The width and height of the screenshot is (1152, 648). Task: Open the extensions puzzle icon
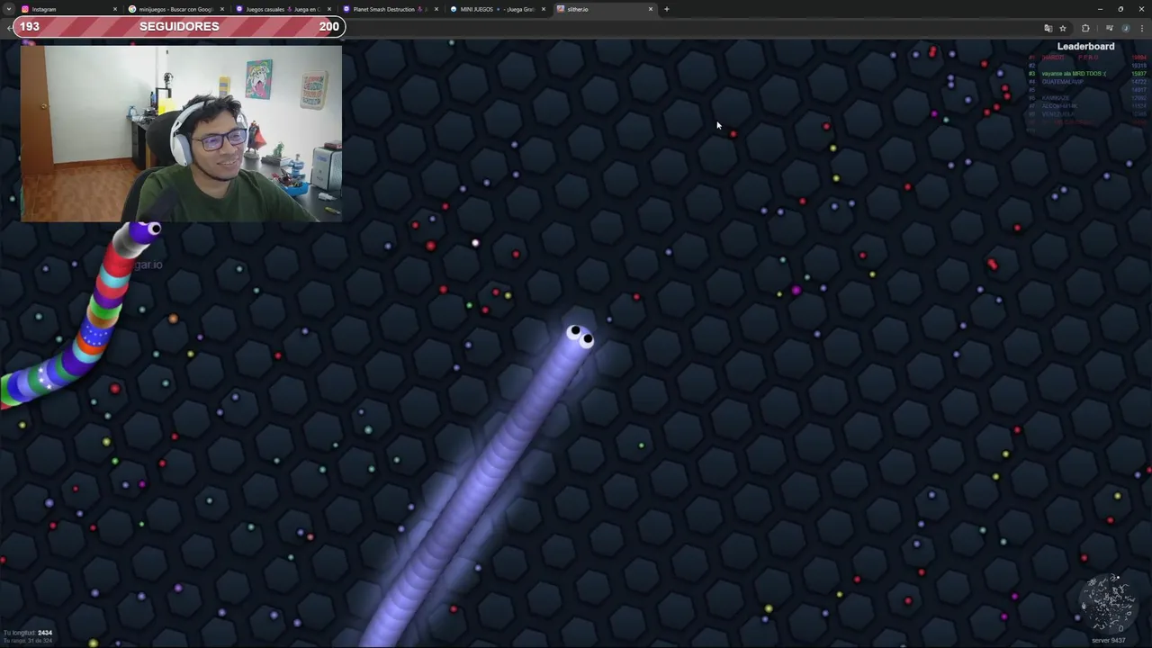click(1085, 28)
